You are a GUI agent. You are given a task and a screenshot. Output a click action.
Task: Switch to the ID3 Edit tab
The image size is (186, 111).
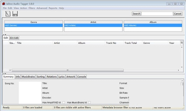click(14, 38)
